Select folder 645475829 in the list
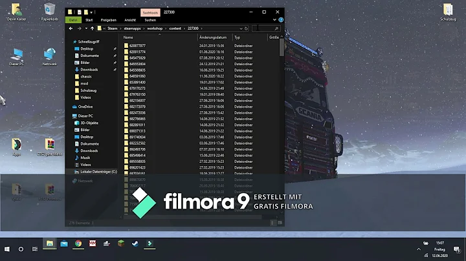Image resolution: width=466 pixels, height=261 pixels. 137,58
